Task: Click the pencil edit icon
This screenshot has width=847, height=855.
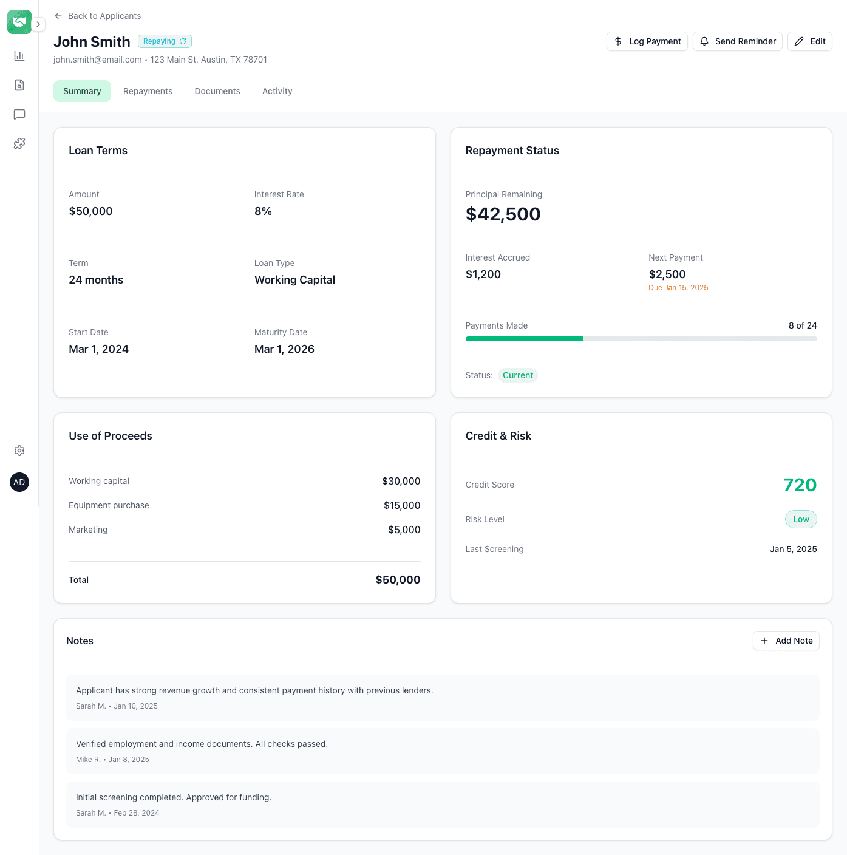Action: pos(799,41)
